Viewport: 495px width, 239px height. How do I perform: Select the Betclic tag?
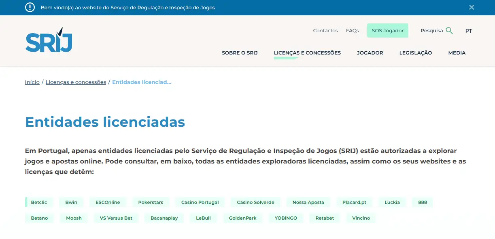(x=39, y=202)
